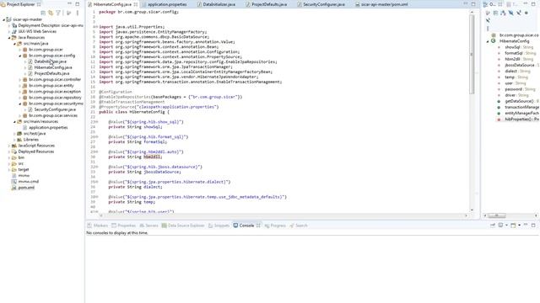Open the Open Console dropdown arrow
The width and height of the screenshot is (540, 303).
(x=519, y=226)
